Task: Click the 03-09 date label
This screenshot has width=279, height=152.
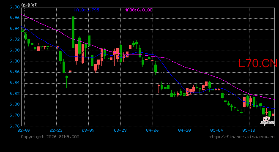Action: [88, 130]
